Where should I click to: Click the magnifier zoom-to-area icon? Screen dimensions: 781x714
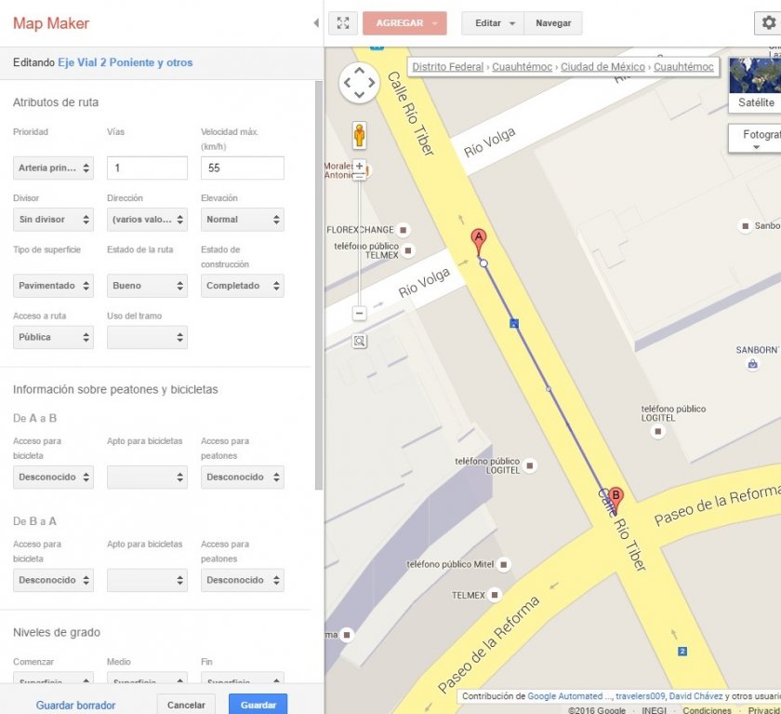[x=359, y=342]
